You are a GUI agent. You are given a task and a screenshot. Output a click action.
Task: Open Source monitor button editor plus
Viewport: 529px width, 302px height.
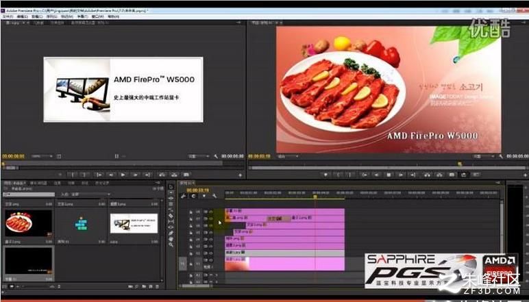[x=241, y=175]
